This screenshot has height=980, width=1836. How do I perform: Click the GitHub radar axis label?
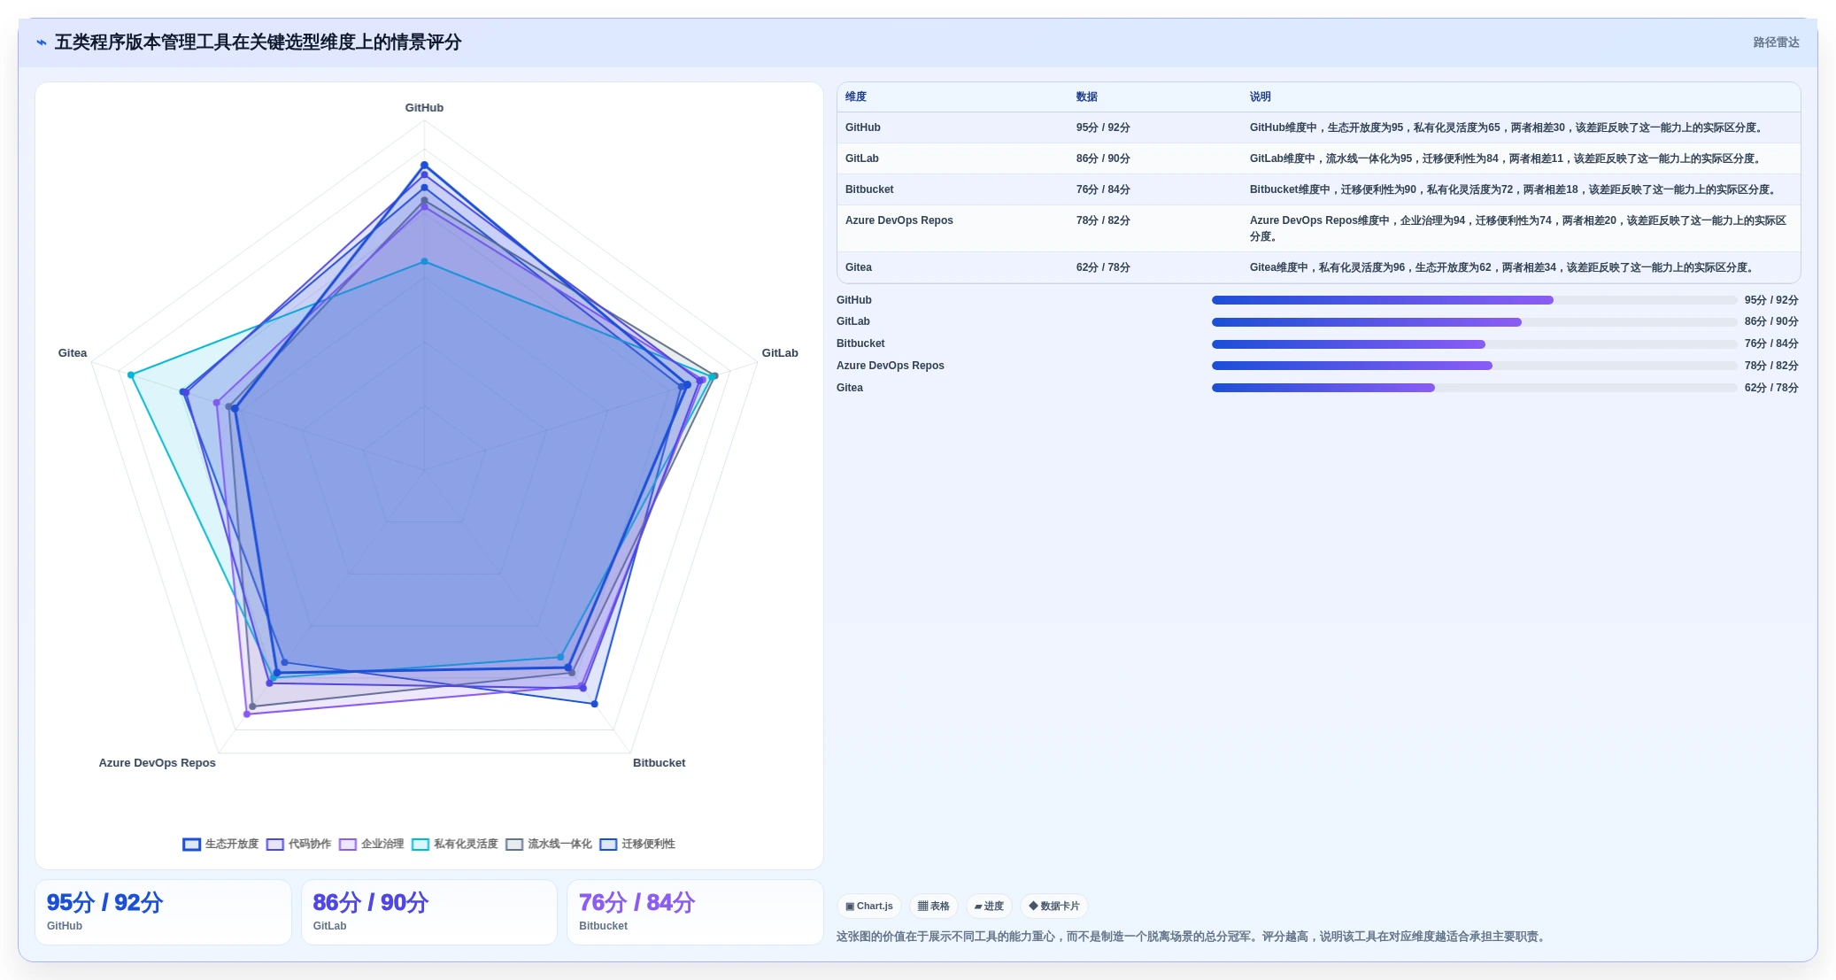click(424, 108)
